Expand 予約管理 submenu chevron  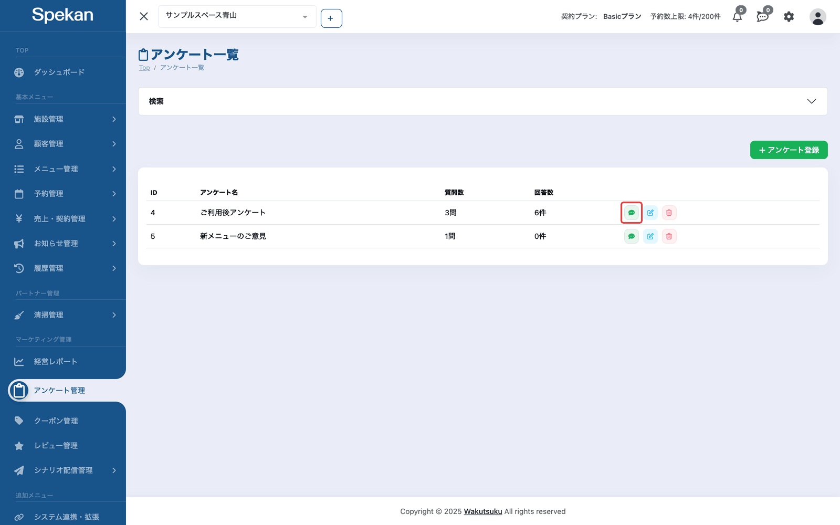[x=114, y=194]
